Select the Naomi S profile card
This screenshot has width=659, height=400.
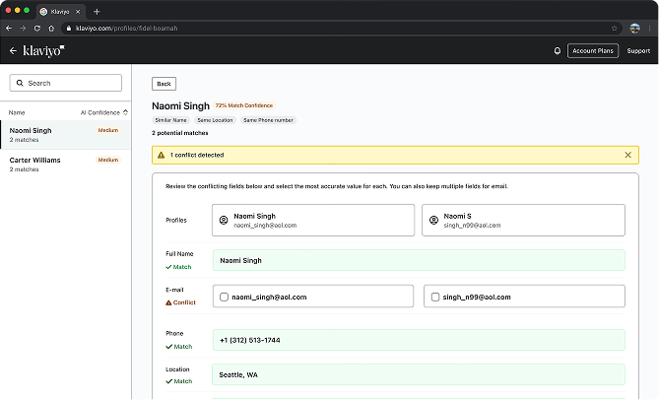coord(523,220)
